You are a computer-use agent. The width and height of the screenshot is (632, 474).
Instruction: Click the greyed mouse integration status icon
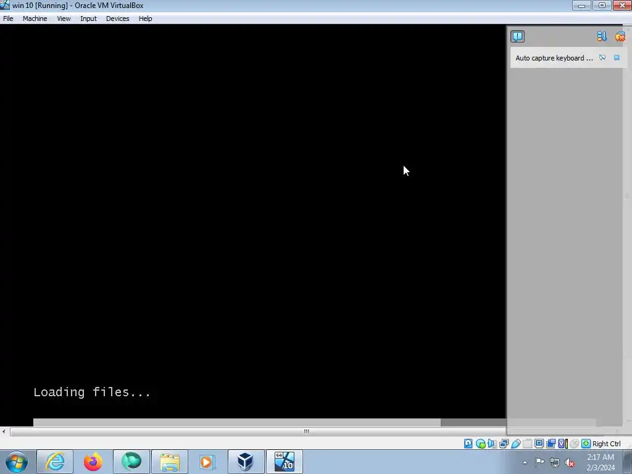click(x=575, y=443)
